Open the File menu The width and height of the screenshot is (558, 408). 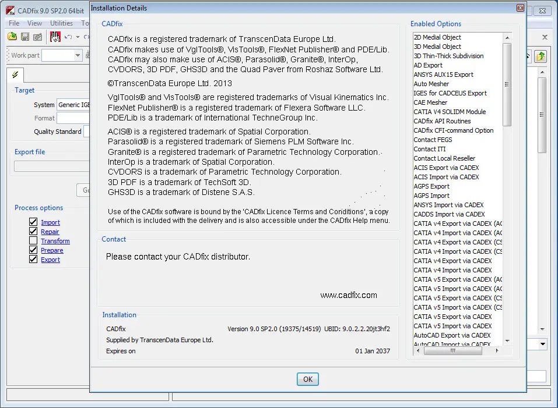14,23
